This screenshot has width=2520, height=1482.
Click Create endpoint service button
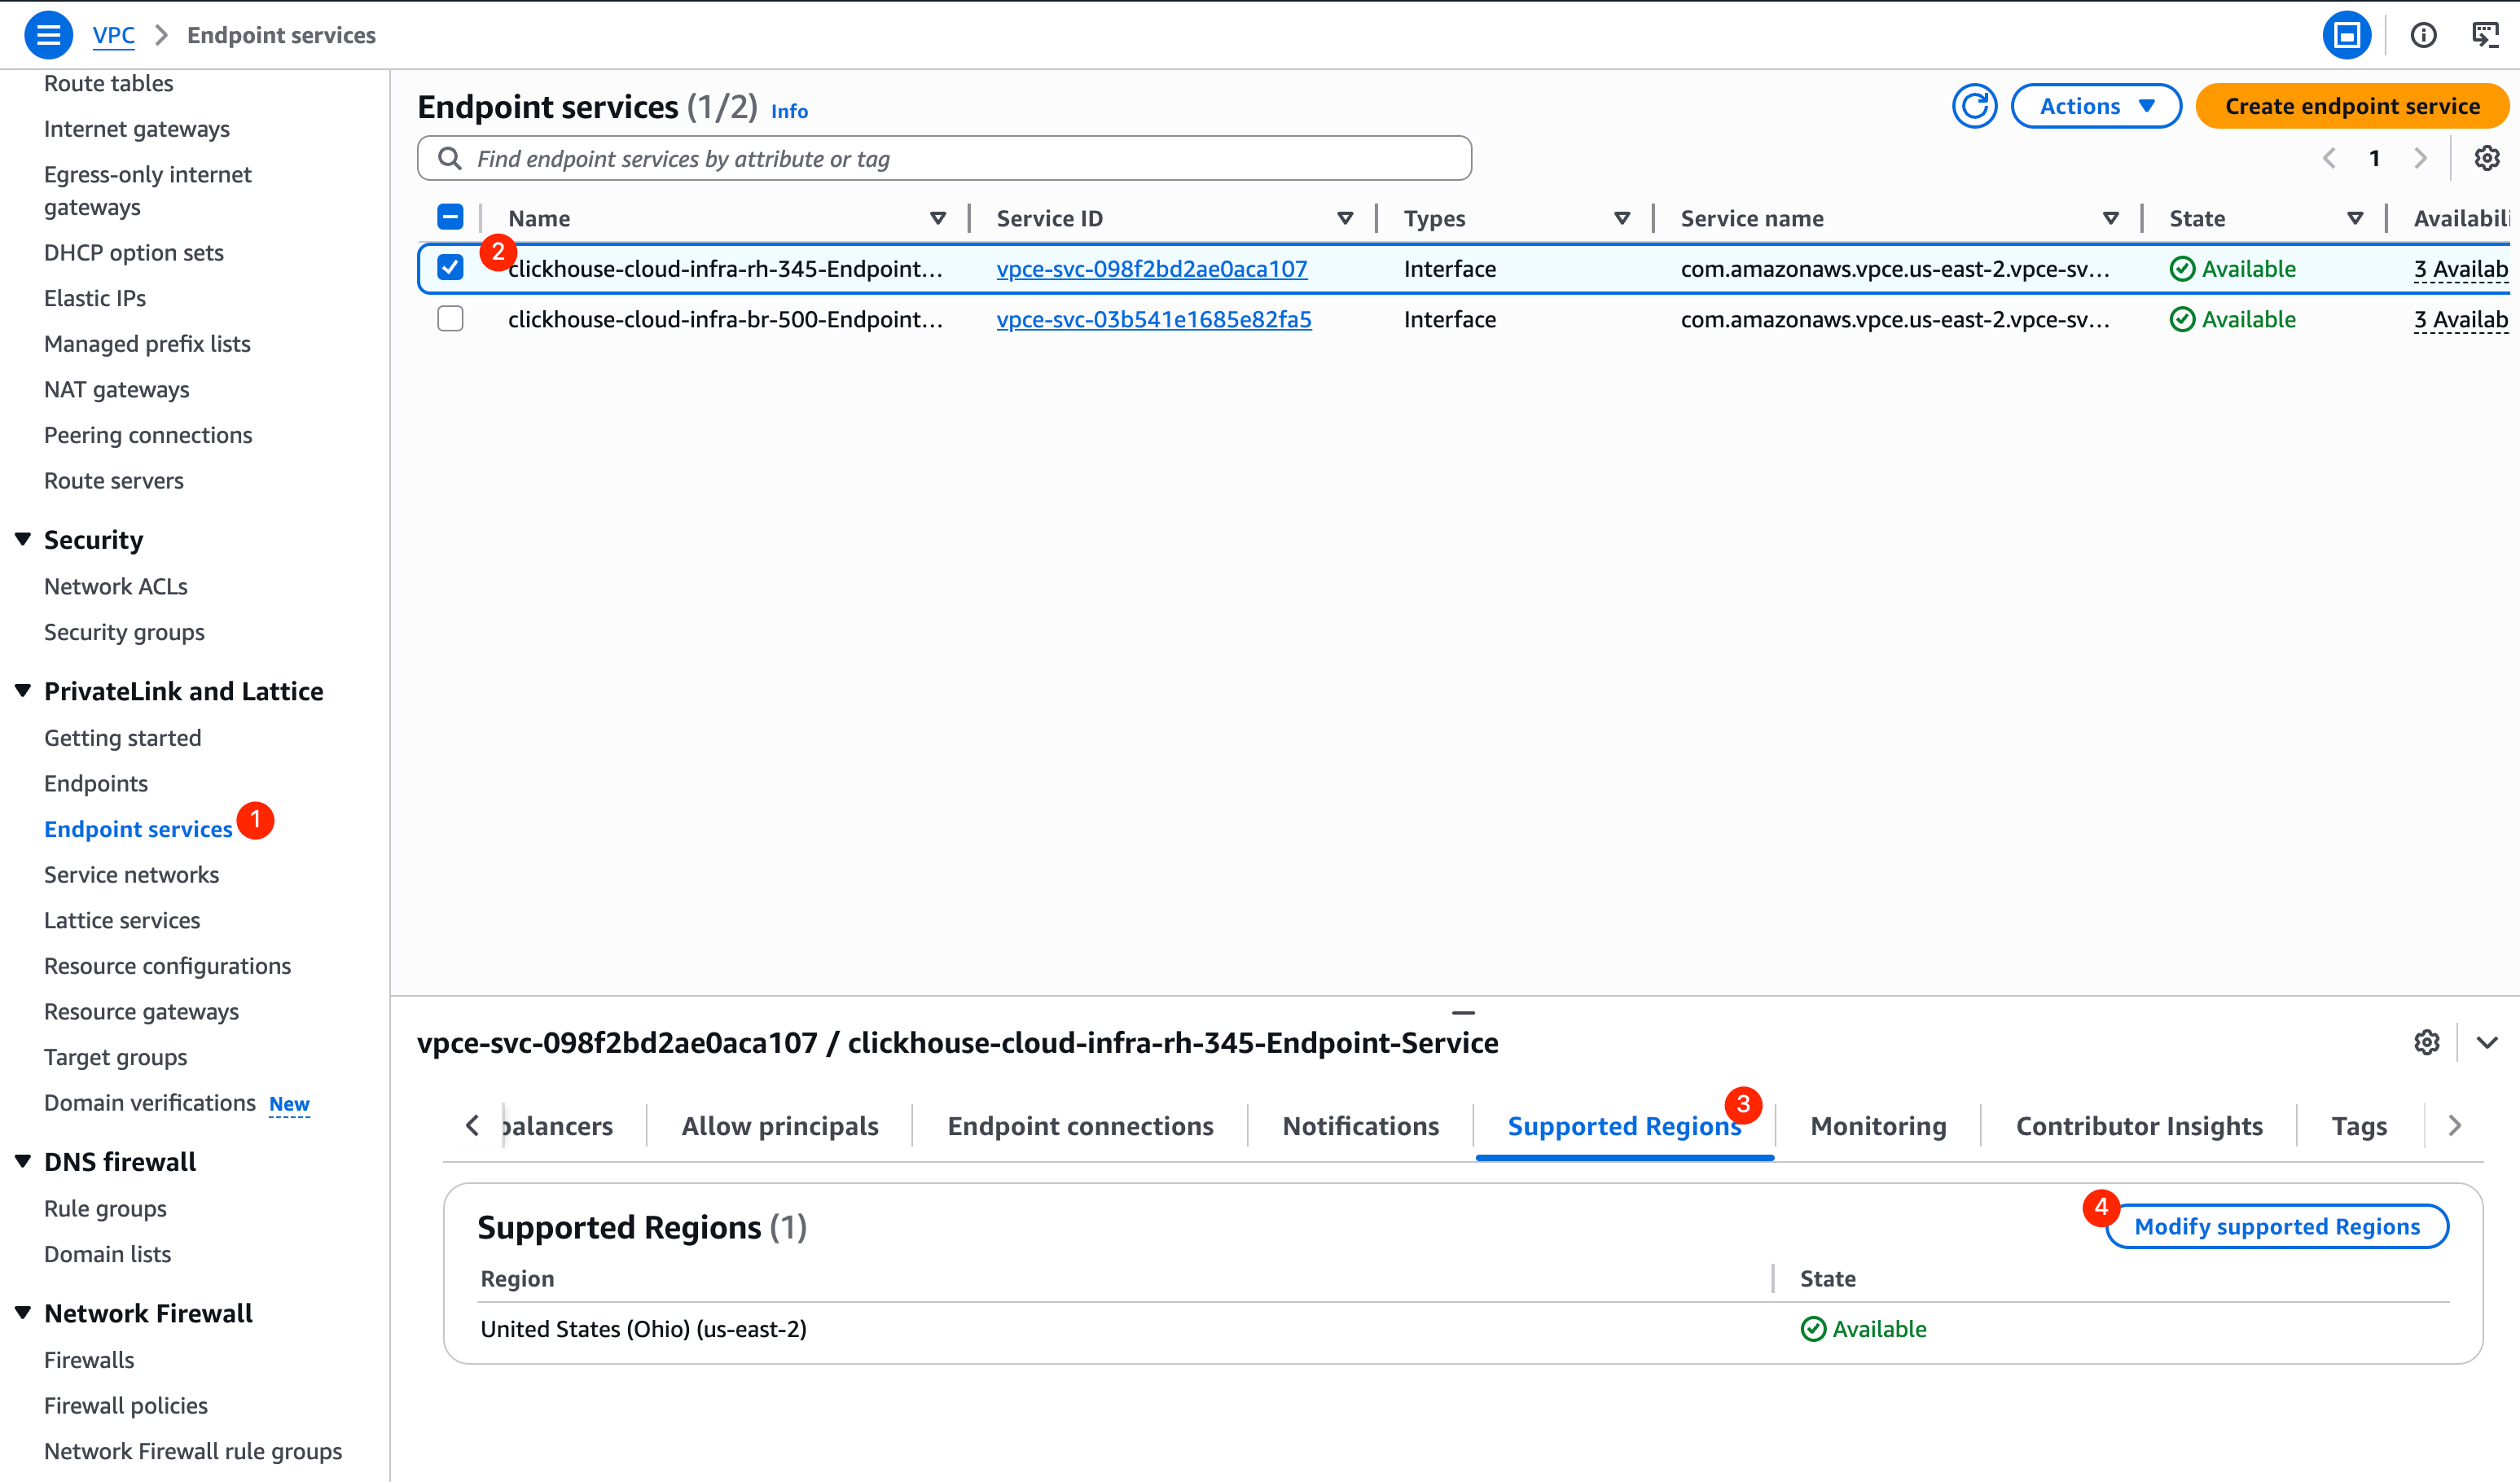(2352, 106)
